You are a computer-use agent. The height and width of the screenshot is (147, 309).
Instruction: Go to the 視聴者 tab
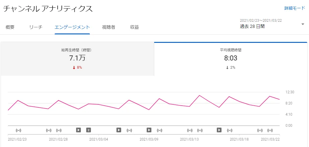point(109,27)
